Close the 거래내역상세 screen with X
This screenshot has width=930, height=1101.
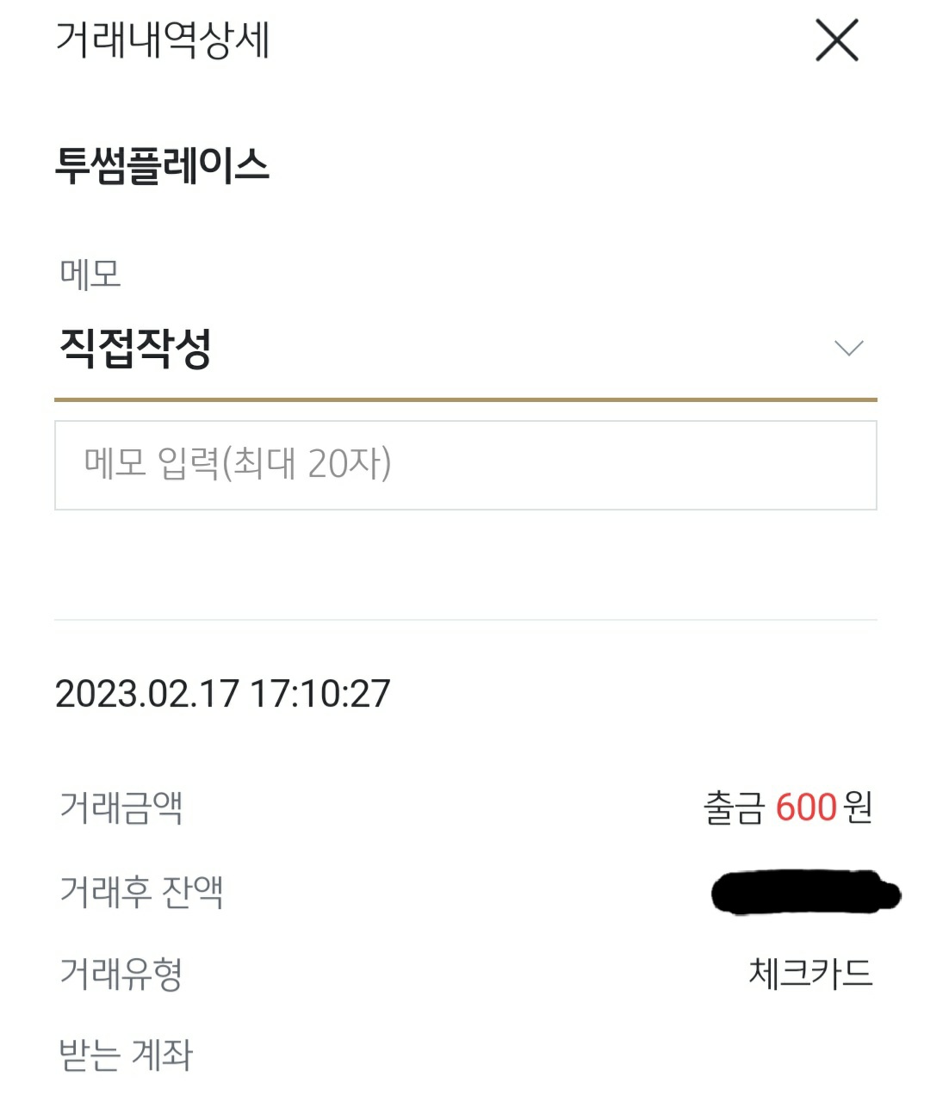point(836,41)
